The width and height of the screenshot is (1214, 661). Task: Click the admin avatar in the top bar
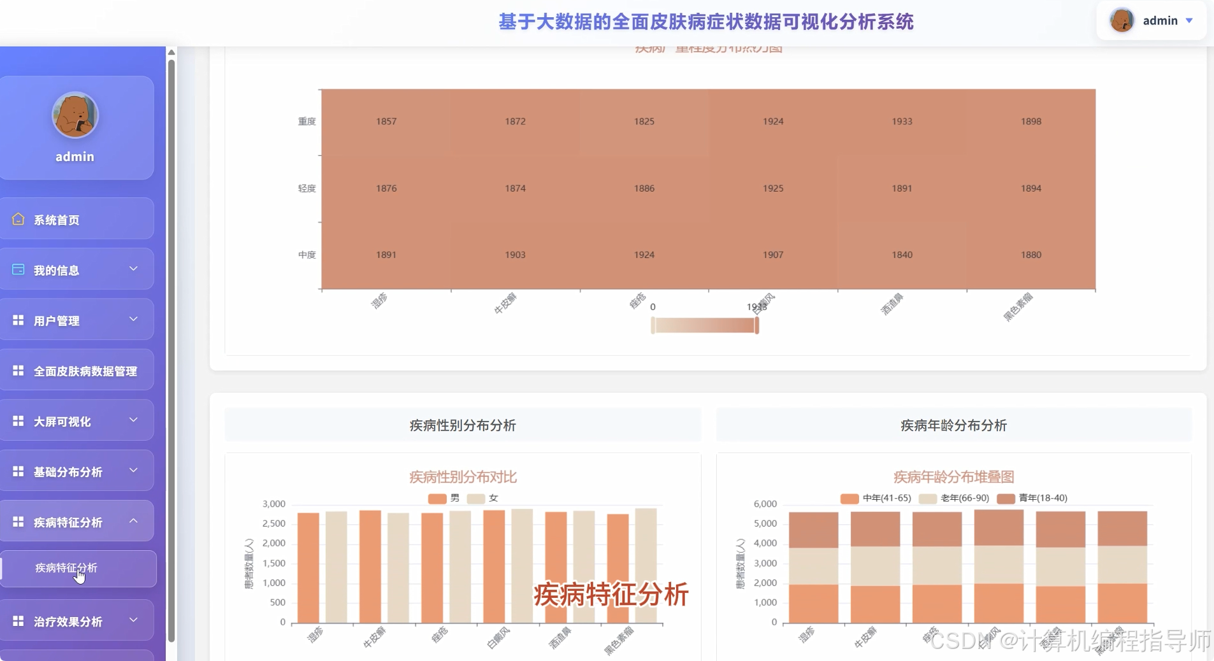tap(1123, 20)
